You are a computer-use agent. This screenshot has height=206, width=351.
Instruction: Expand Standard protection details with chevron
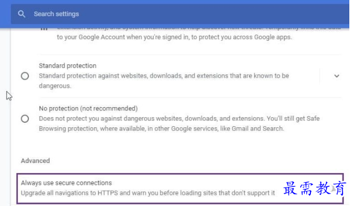point(337,76)
